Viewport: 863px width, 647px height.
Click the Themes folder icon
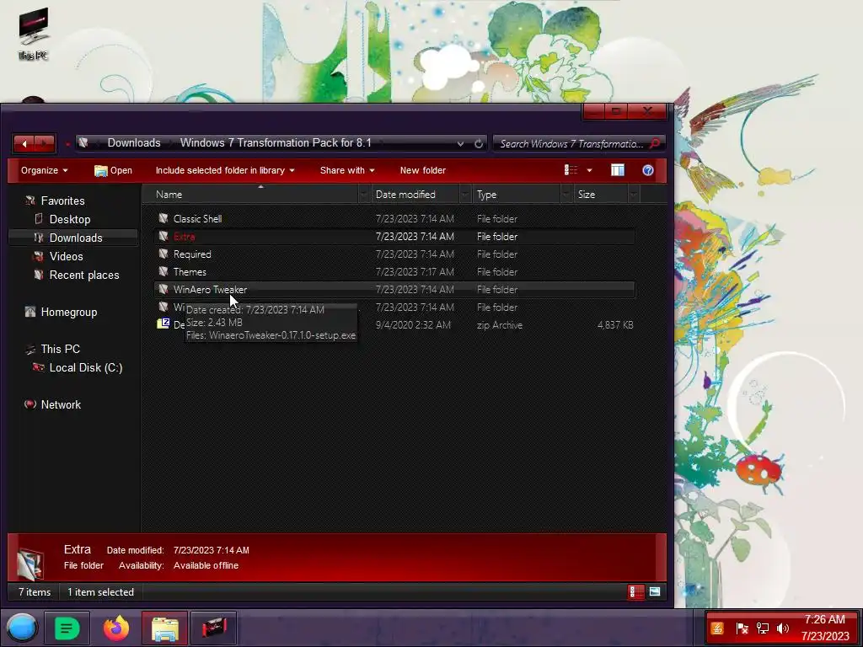(x=163, y=271)
